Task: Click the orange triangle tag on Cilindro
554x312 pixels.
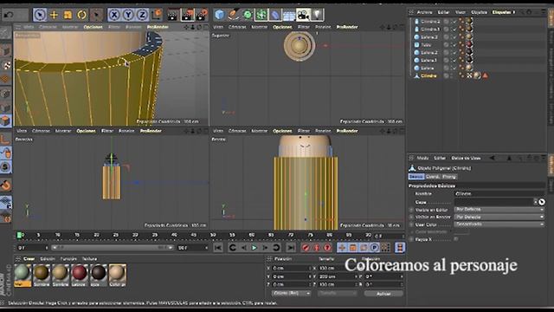Action: [485, 75]
